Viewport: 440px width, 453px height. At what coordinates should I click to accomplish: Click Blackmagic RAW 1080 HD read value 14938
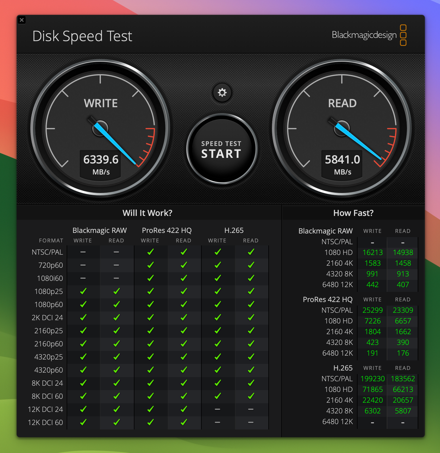pyautogui.click(x=403, y=253)
